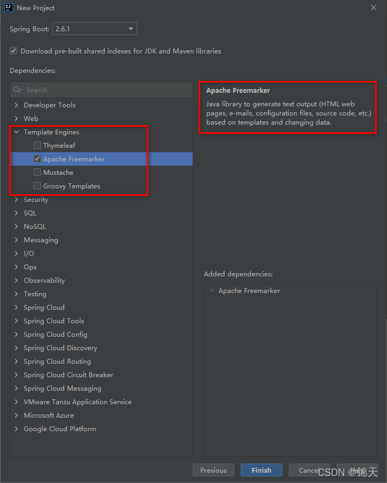Remove Apache Freemarker using its X icon

click(211, 290)
